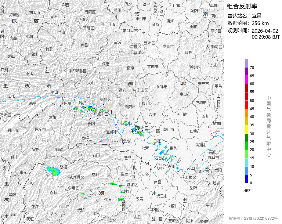282x224 pixels.
Task: Click the 秭归 map label
Action: click(x=83, y=103)
